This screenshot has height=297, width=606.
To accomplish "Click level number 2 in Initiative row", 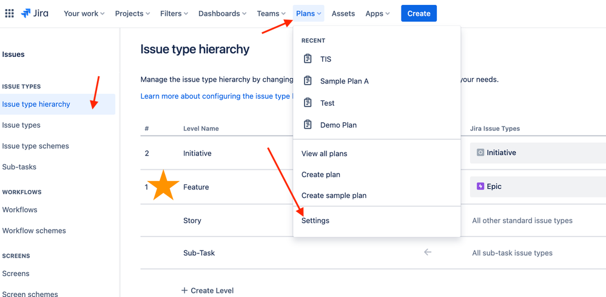I will point(147,153).
